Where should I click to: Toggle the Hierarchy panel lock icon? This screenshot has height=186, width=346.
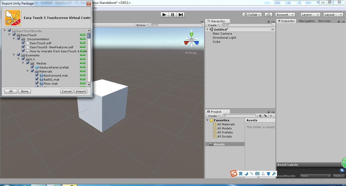268,21
